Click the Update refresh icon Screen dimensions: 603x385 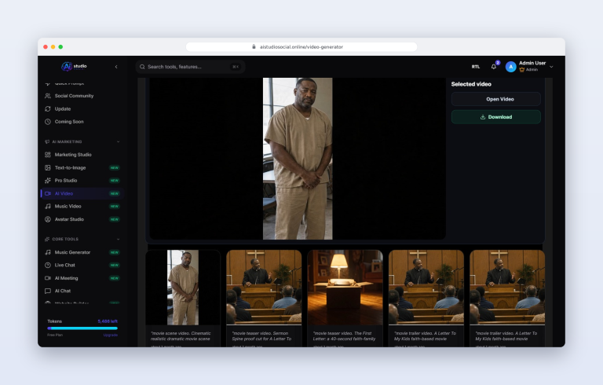point(48,109)
